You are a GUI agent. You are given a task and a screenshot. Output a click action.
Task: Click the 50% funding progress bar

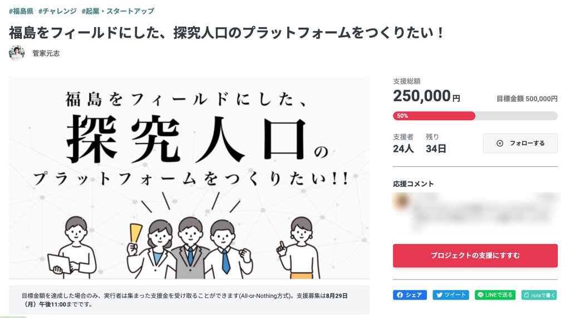click(475, 116)
